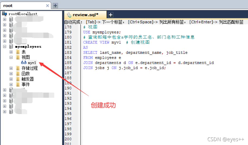The height and width of the screenshot is (145, 248).
Task: Select the root connection tab
Action: point(26,6)
